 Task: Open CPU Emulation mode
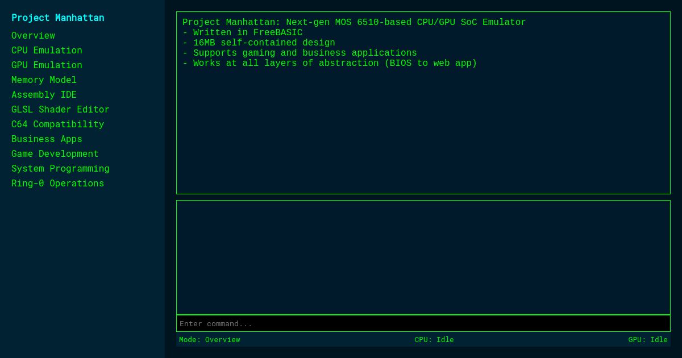click(x=47, y=50)
